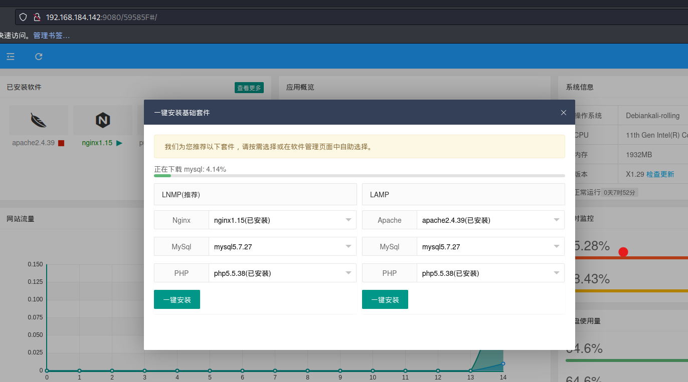Open the LAMP MySql version dropdown
The image size is (688, 382).
click(x=490, y=246)
